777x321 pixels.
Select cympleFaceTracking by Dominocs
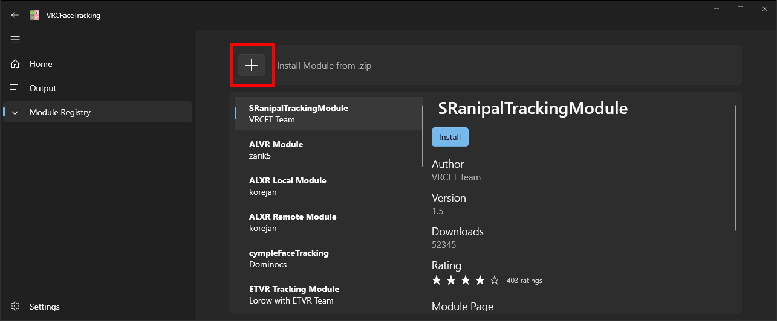[328, 258]
